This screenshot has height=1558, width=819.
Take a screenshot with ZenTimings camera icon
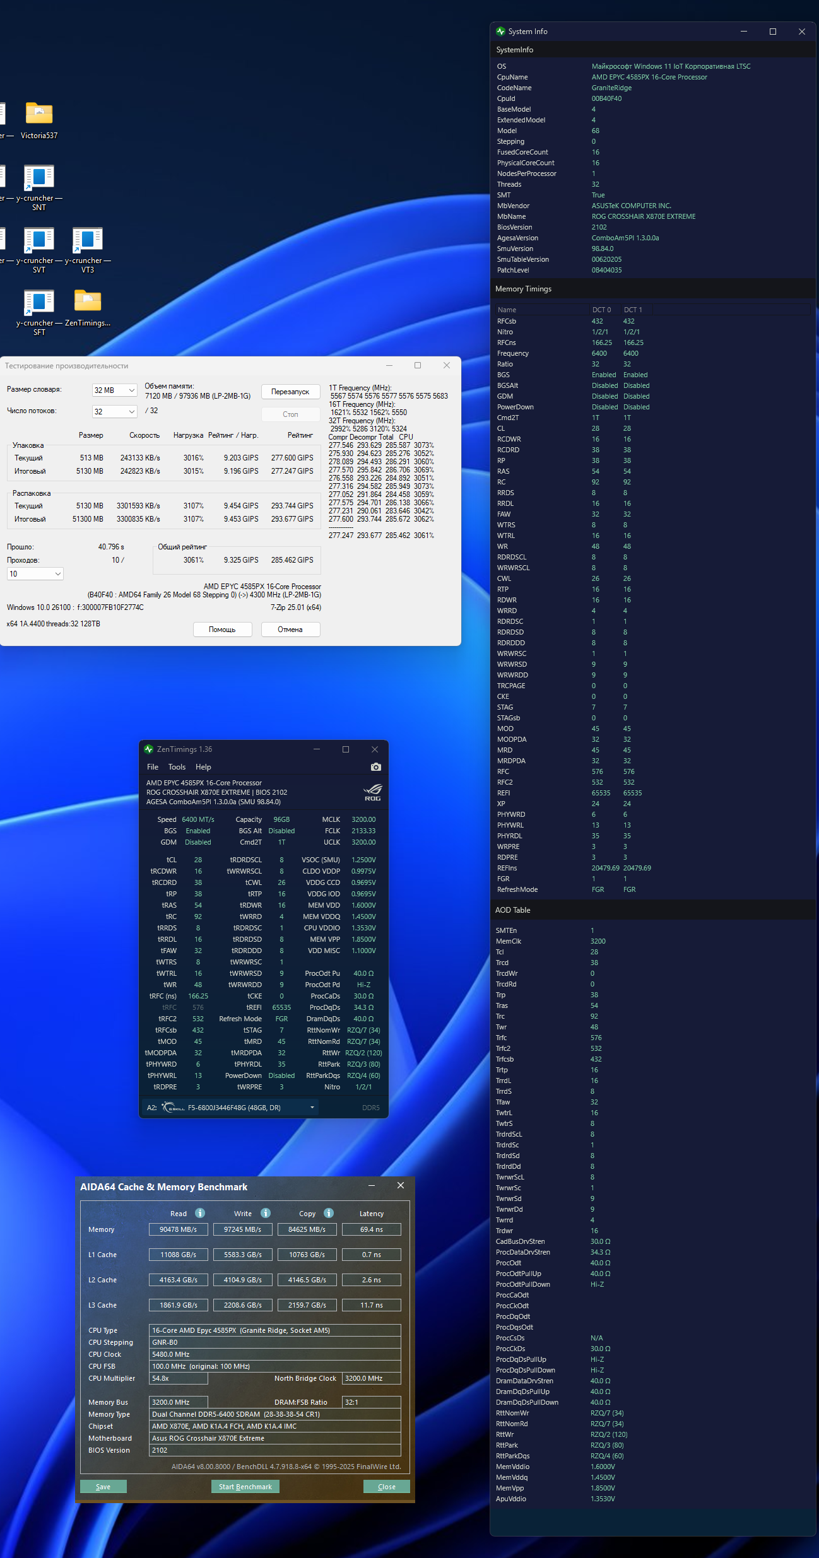click(x=376, y=767)
